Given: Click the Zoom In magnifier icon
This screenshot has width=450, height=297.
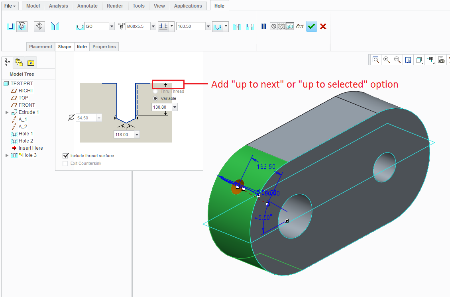Looking at the screenshot, I should tap(386, 60).
